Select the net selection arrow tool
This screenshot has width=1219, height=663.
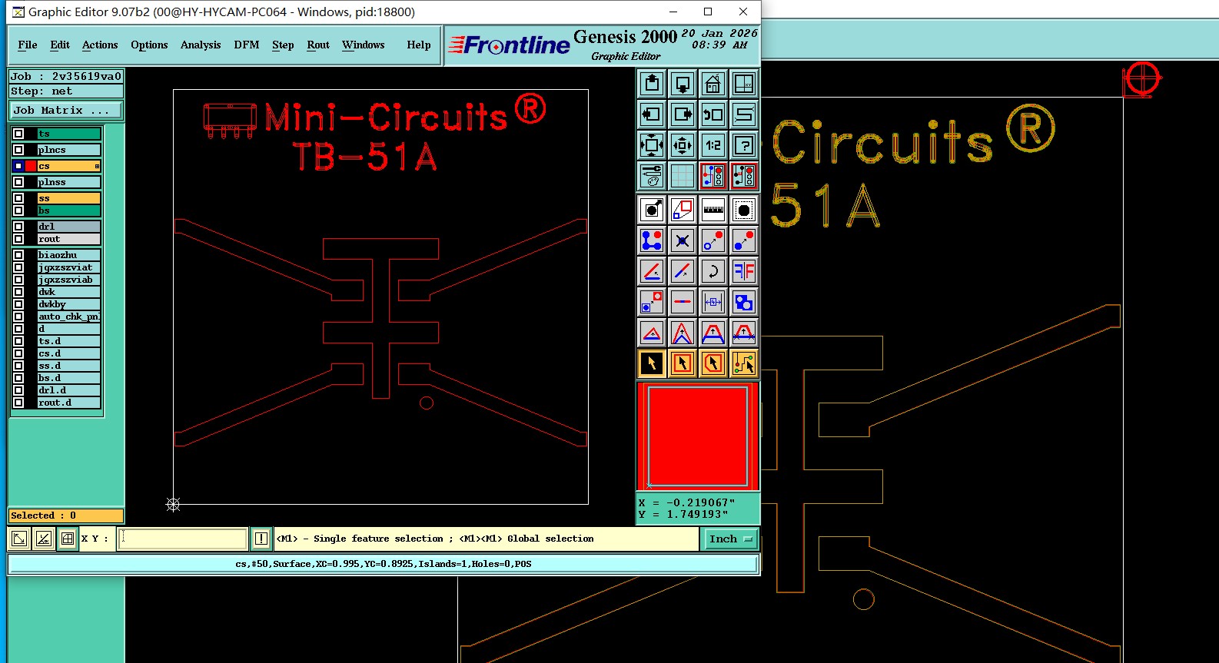point(744,363)
